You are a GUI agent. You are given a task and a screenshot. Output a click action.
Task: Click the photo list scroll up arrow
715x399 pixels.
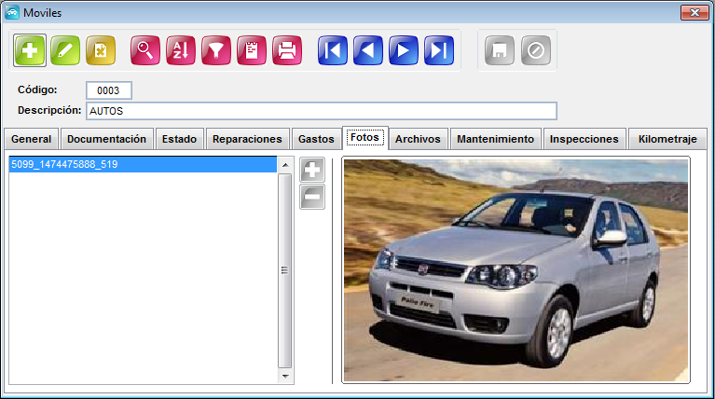point(285,165)
